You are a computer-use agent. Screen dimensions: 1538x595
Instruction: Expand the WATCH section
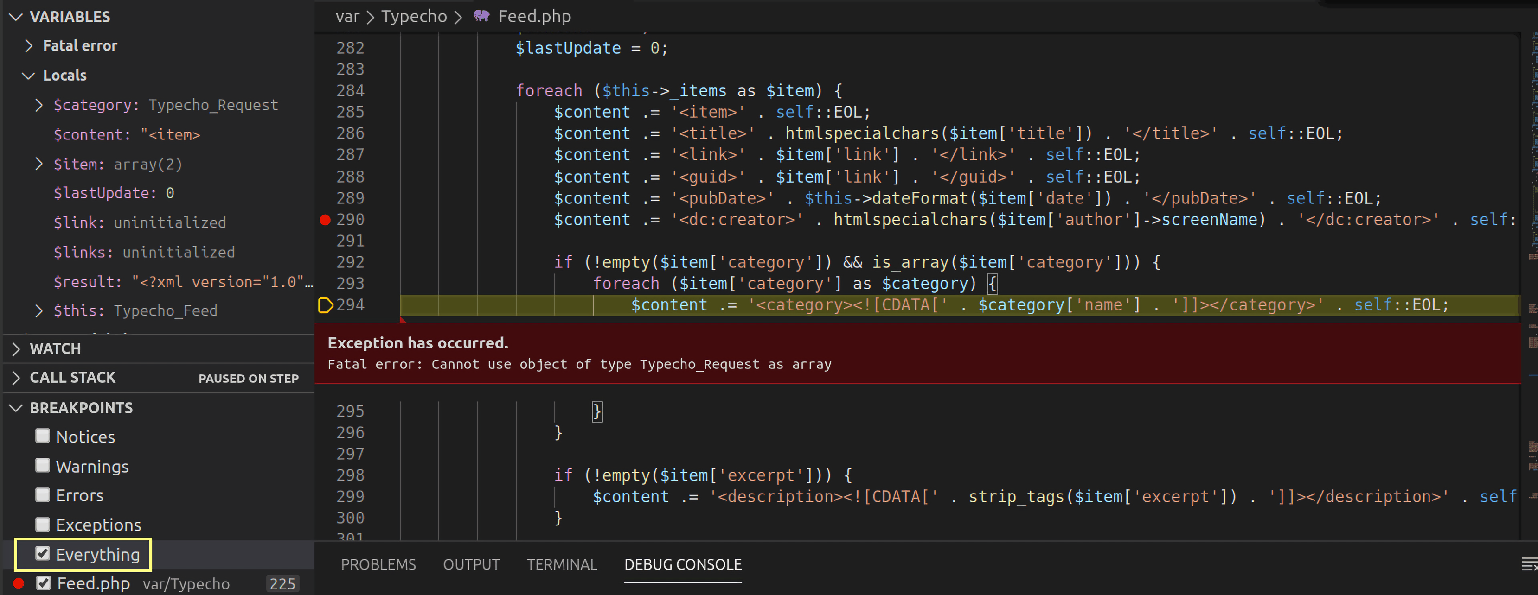[17, 348]
